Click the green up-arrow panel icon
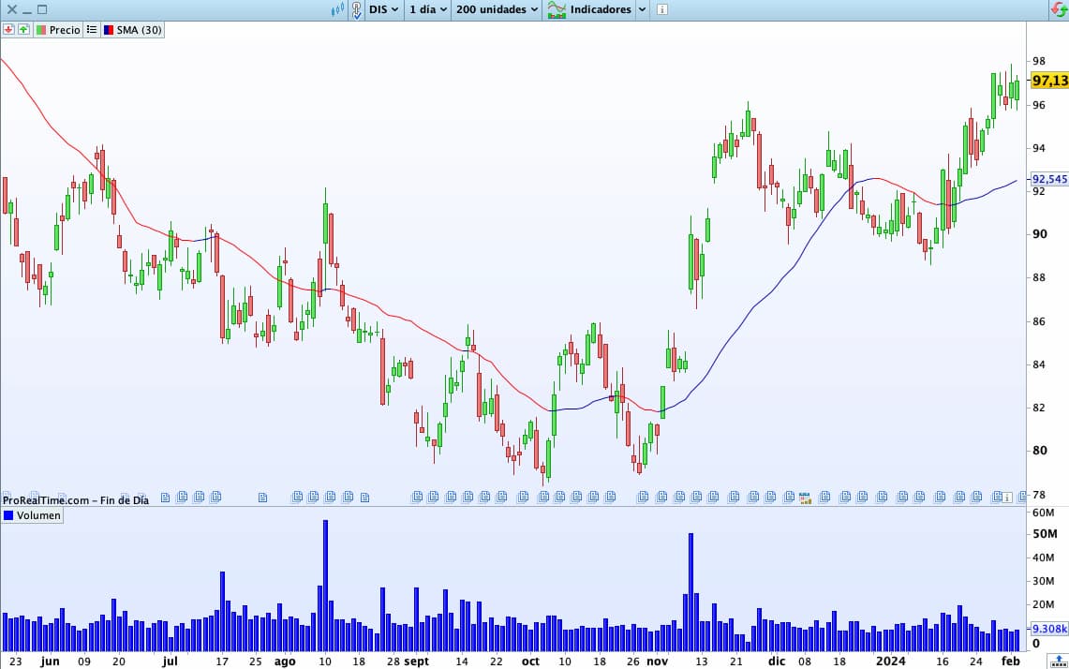Image resolution: width=1069 pixels, height=669 pixels. 23,30
